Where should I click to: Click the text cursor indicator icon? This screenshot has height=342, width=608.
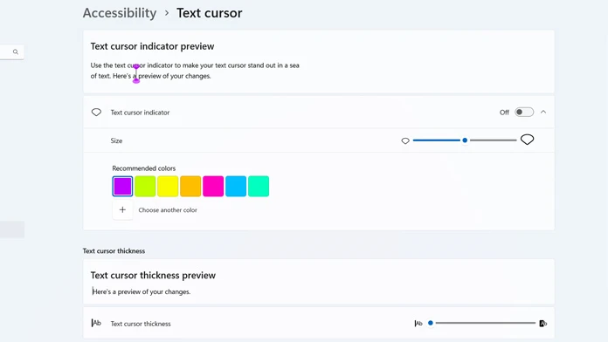(x=96, y=113)
